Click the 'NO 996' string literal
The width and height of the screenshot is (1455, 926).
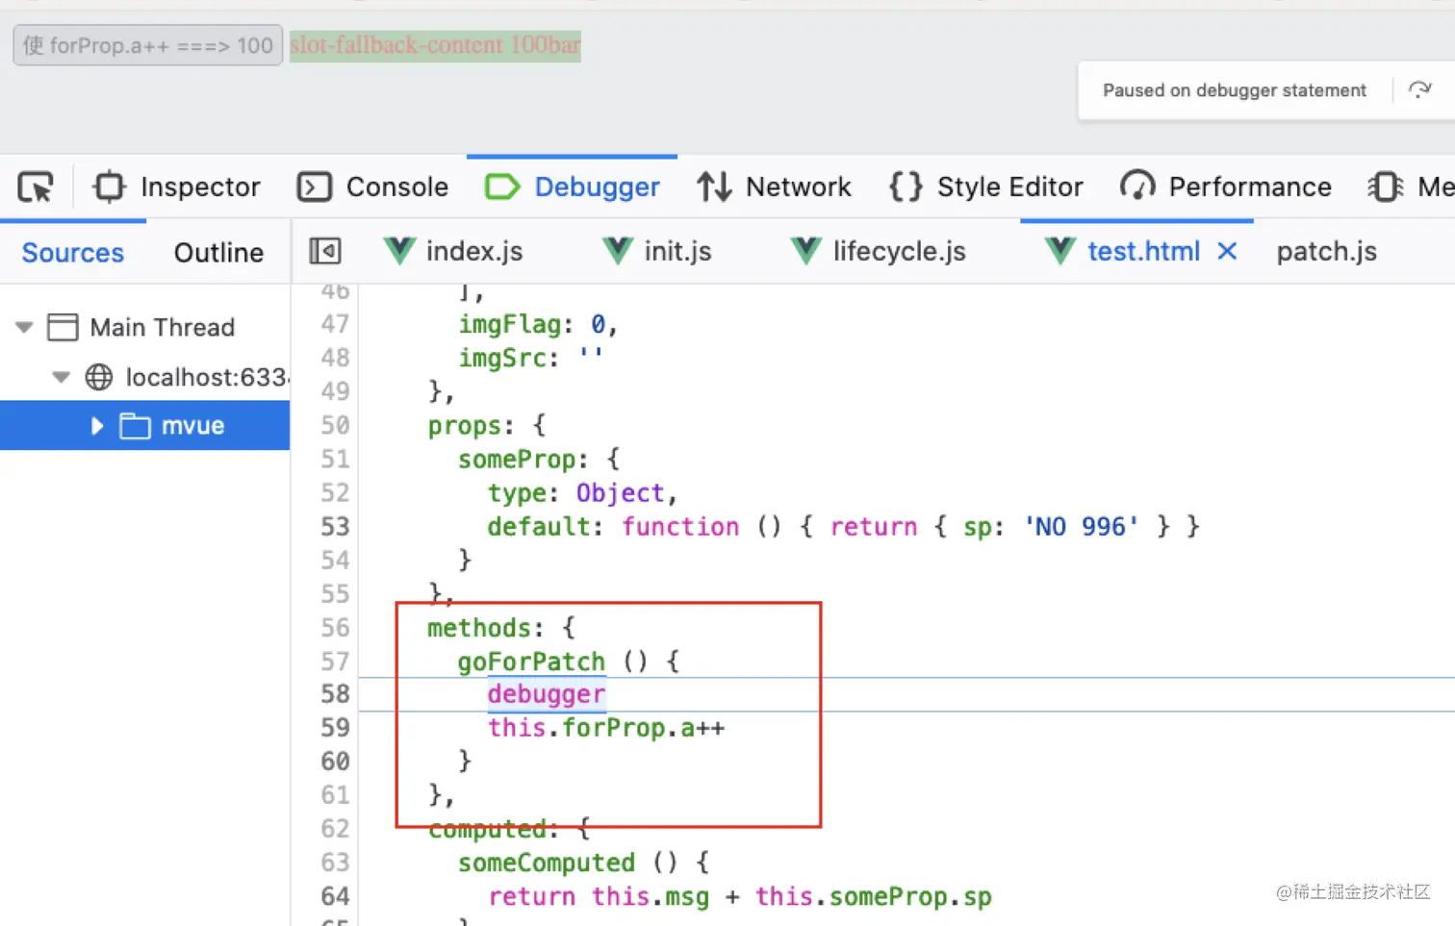(1082, 527)
